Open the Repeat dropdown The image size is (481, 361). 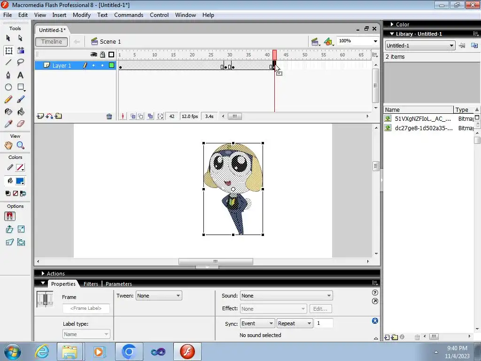point(295,323)
